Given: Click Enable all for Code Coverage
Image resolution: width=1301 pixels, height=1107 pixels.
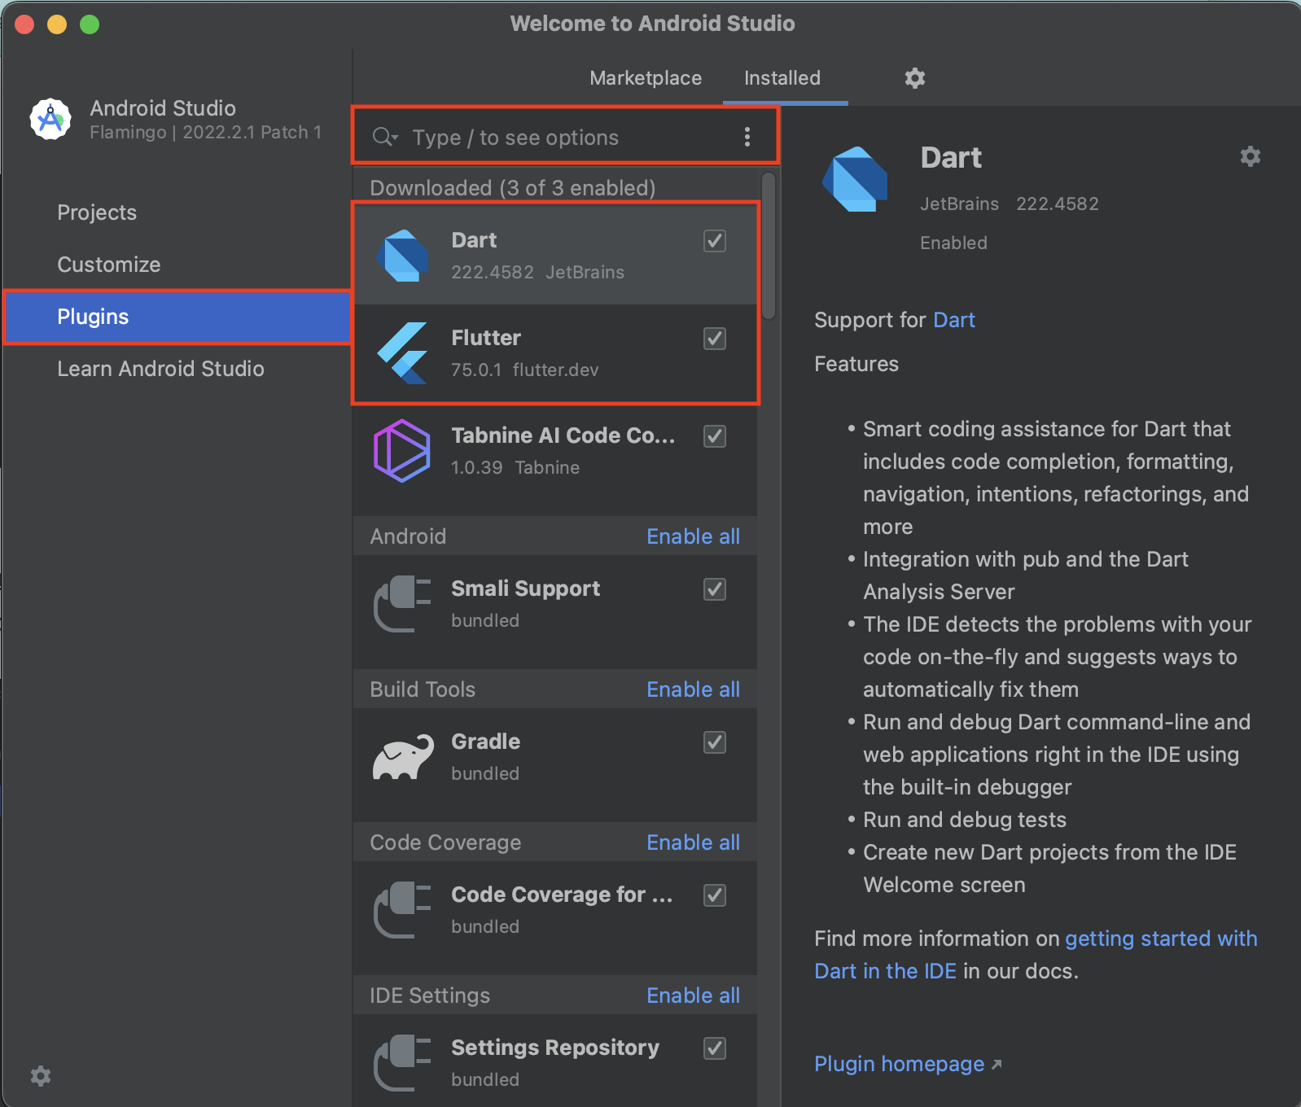Looking at the screenshot, I should (693, 842).
